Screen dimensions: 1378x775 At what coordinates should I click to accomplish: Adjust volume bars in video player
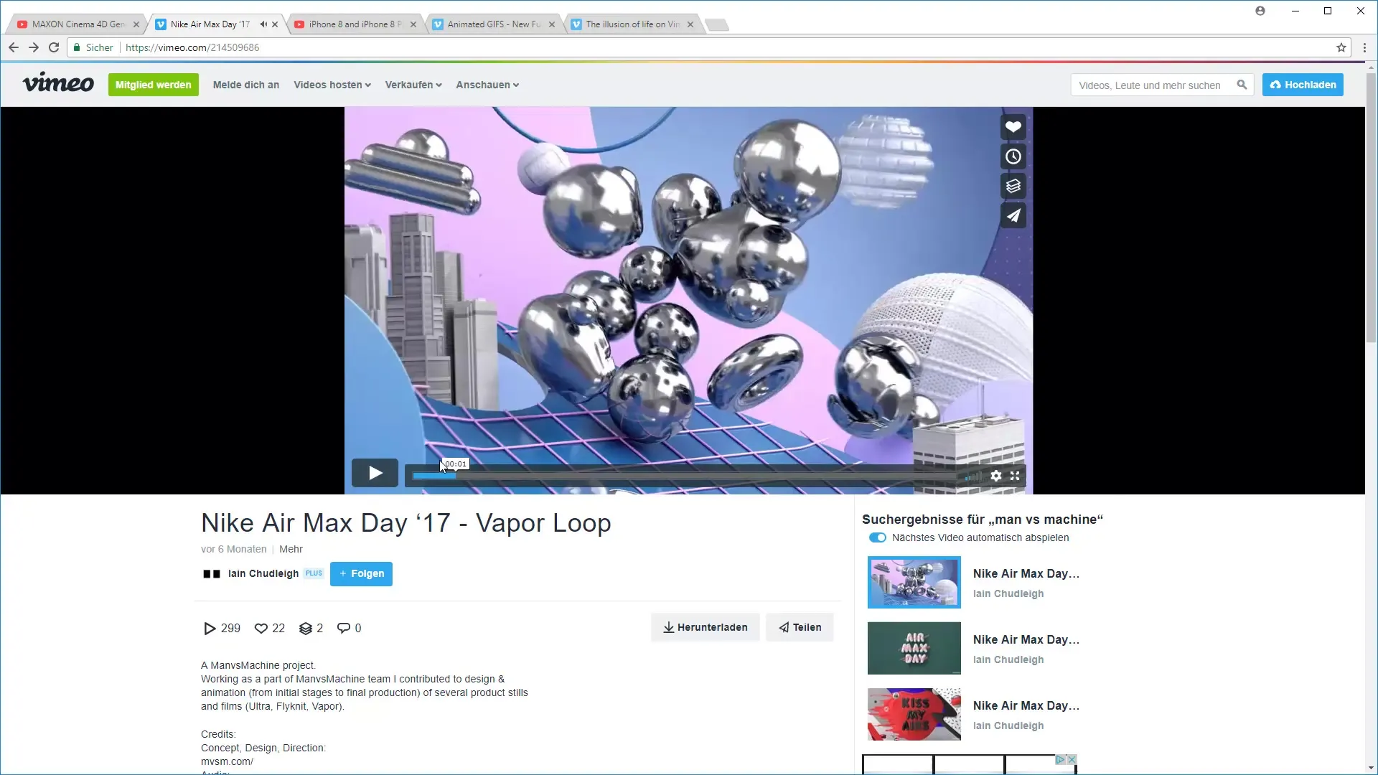[973, 476]
